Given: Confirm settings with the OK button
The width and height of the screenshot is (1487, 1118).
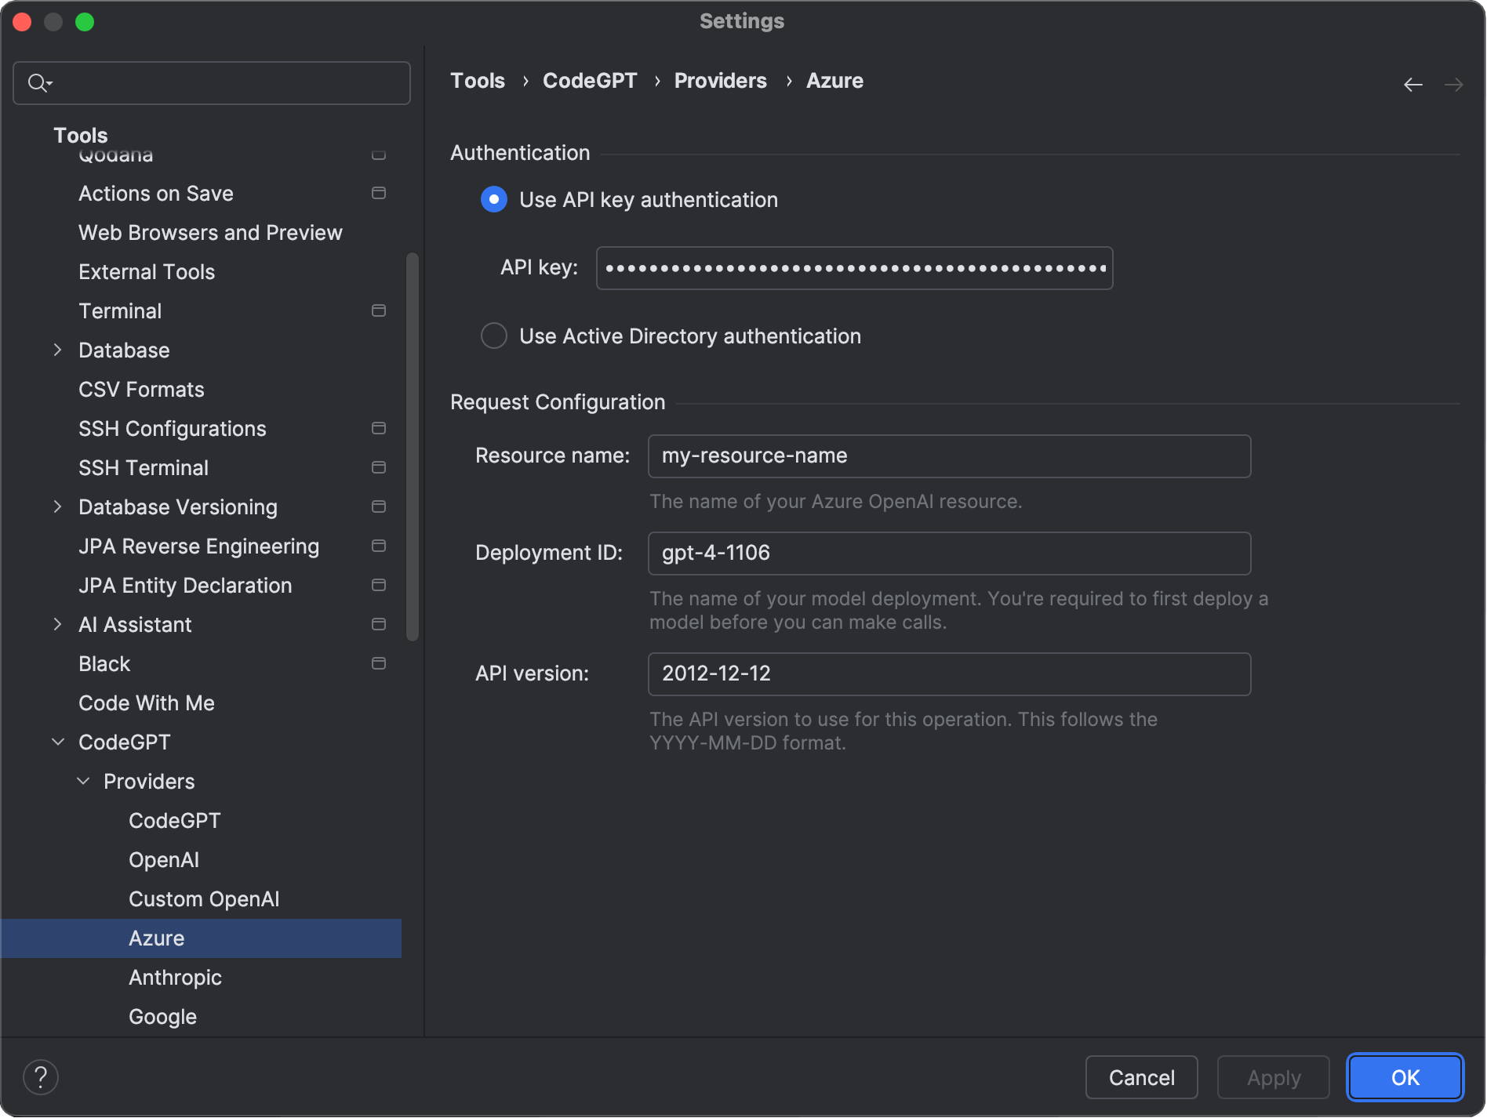Looking at the screenshot, I should click(x=1404, y=1077).
